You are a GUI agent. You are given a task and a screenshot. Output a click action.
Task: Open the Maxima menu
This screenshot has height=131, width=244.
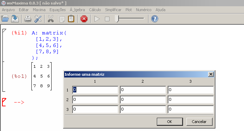39,10
